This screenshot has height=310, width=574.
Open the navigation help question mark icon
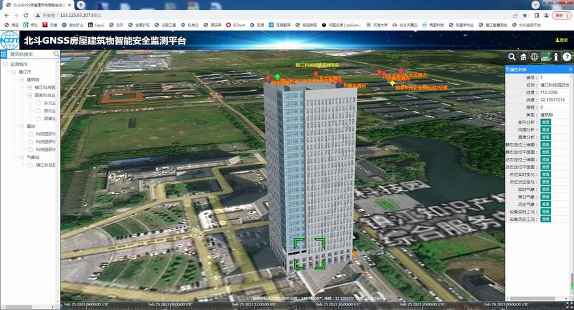567,57
